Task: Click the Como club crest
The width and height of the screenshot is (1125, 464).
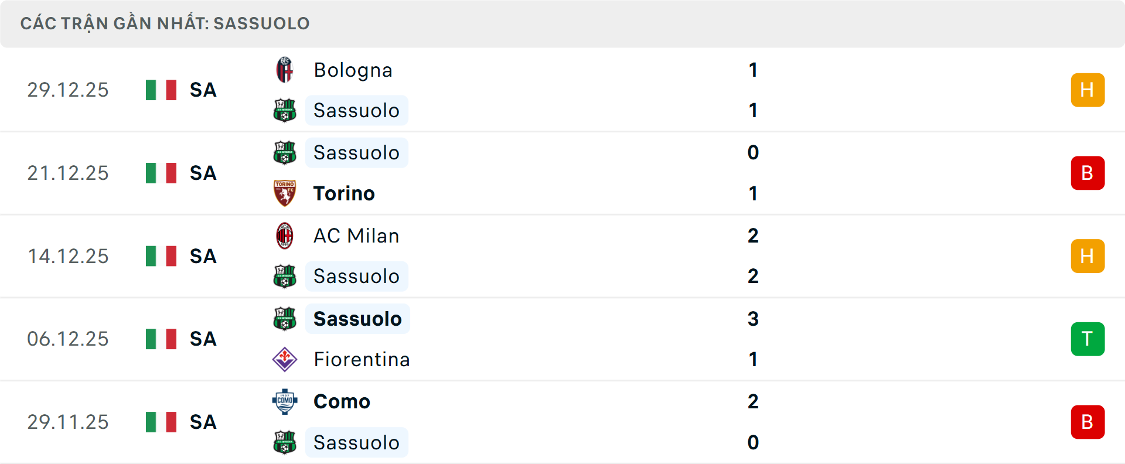Action: [x=285, y=401]
